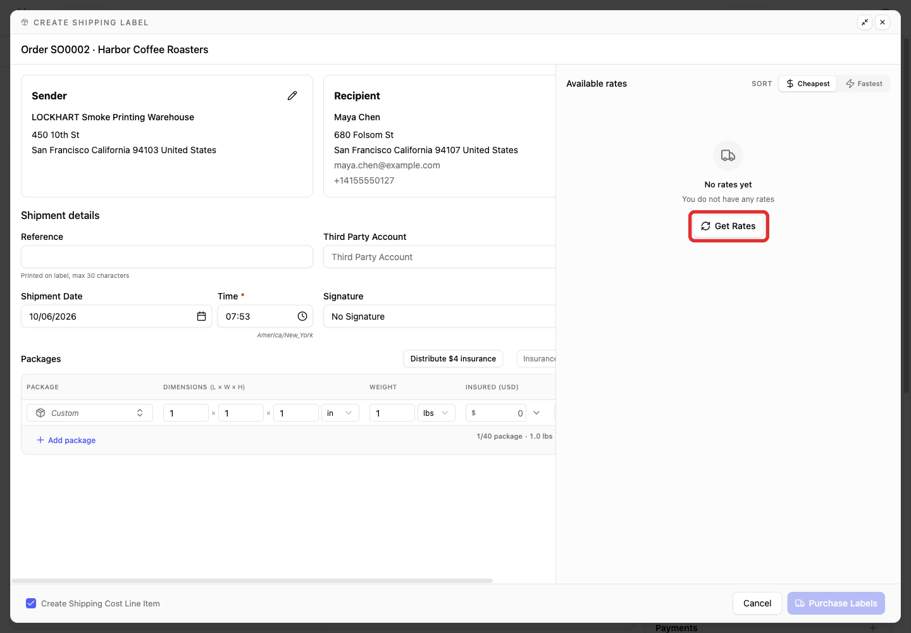Click the America/New_York timezone label
The width and height of the screenshot is (911, 633).
point(285,335)
